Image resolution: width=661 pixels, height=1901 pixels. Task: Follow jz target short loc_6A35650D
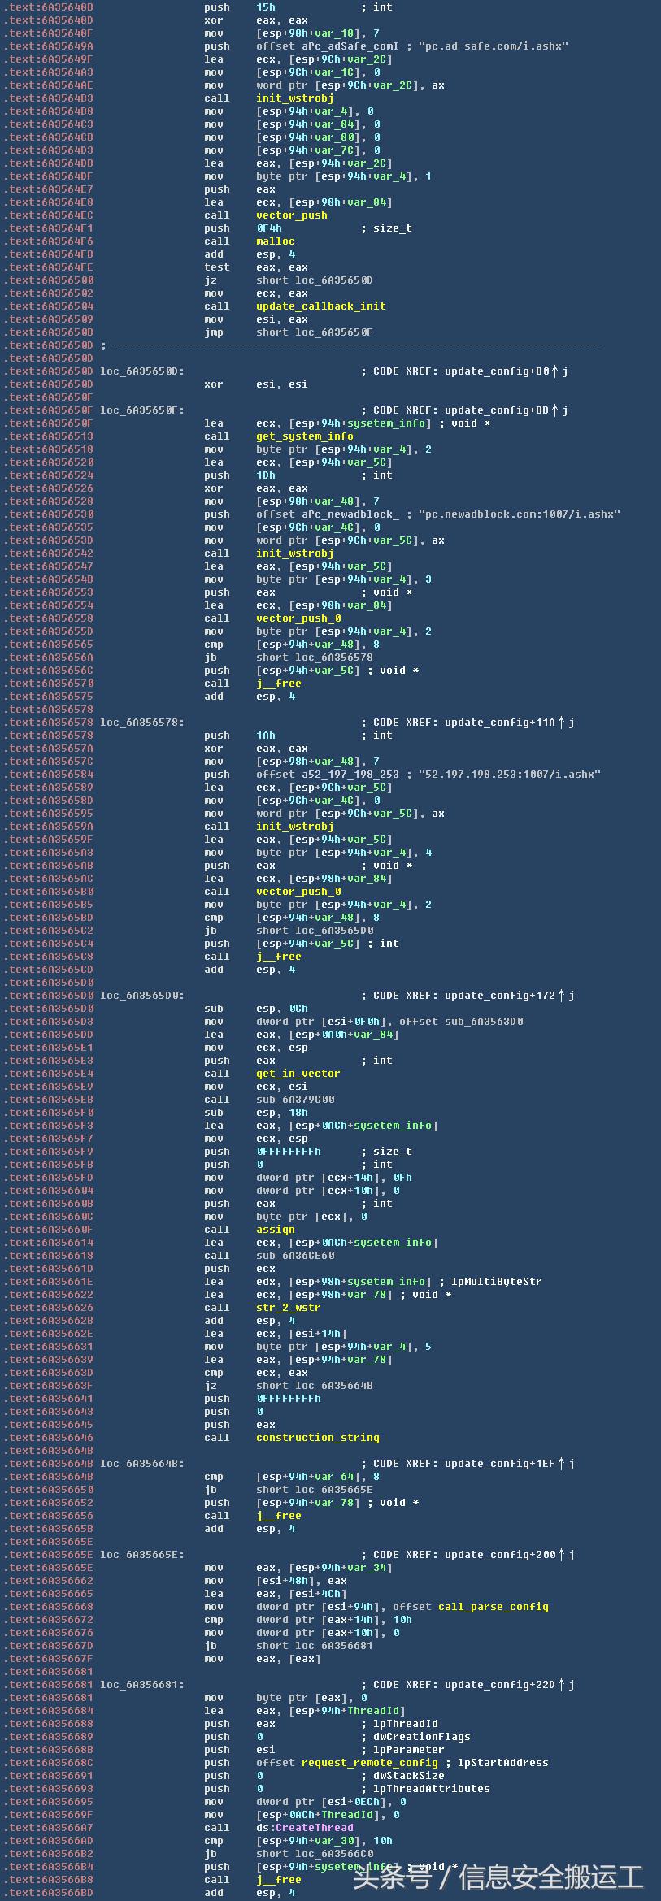click(x=315, y=280)
